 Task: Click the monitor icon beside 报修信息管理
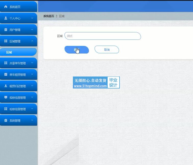[6, 97]
